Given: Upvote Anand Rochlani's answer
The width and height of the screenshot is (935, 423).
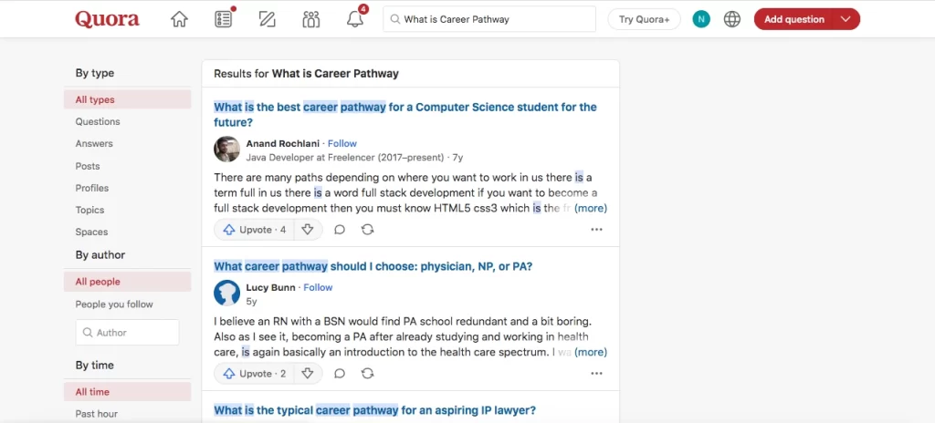Looking at the screenshot, I should pos(255,230).
